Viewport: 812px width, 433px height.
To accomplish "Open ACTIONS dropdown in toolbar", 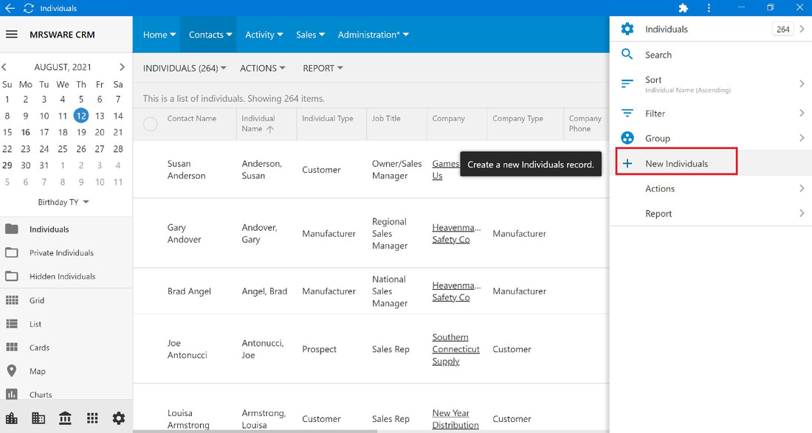I will pyautogui.click(x=263, y=69).
